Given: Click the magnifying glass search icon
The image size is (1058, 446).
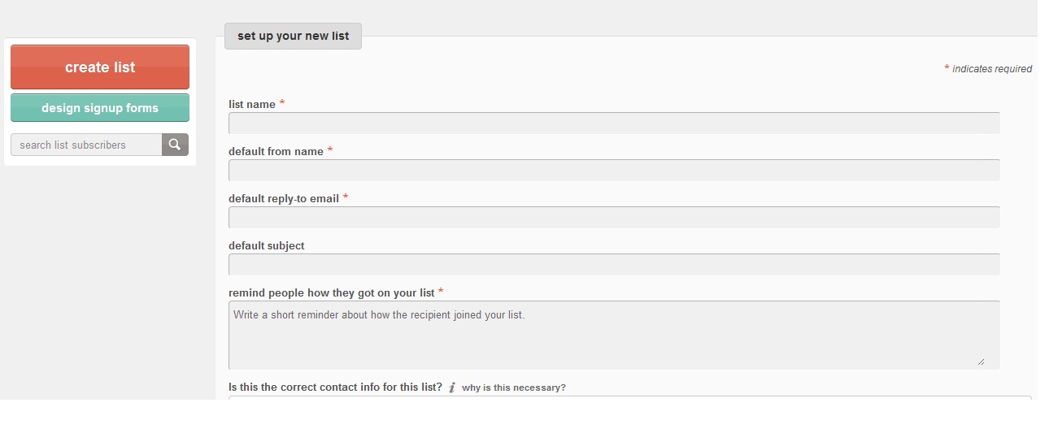Looking at the screenshot, I should pos(175,145).
